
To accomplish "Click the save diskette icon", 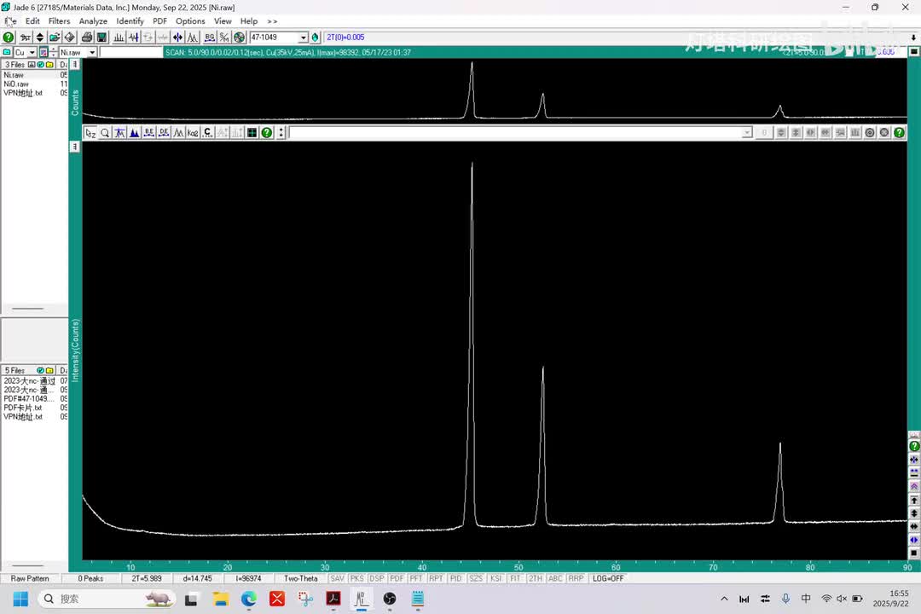I will (101, 37).
